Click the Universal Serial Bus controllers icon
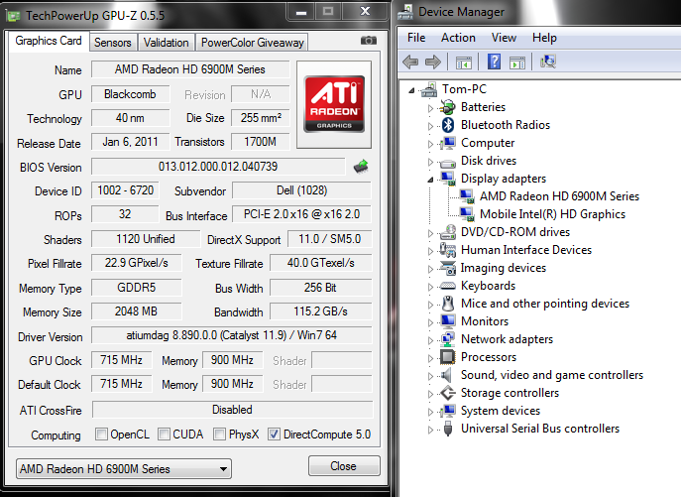The height and width of the screenshot is (497, 681). point(448,429)
